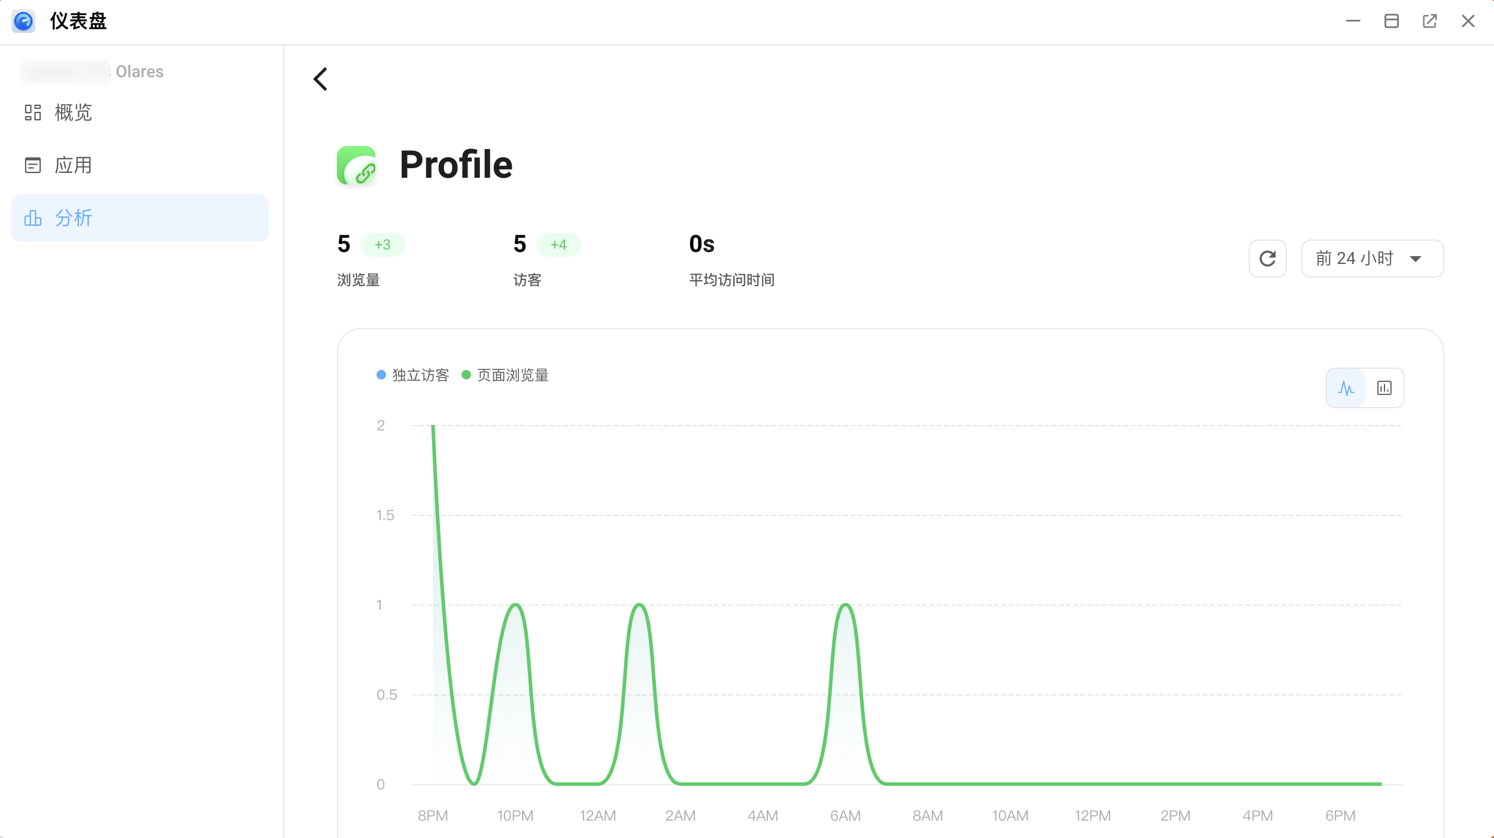Refresh the analytics data
Screen dimensions: 1494x838
(1267, 259)
